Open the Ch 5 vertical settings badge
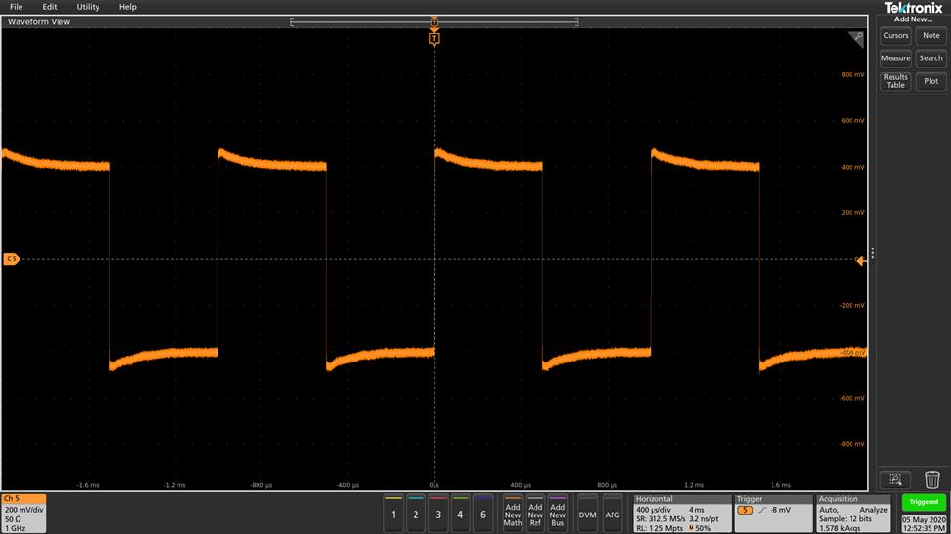The image size is (951, 534). coord(23,513)
